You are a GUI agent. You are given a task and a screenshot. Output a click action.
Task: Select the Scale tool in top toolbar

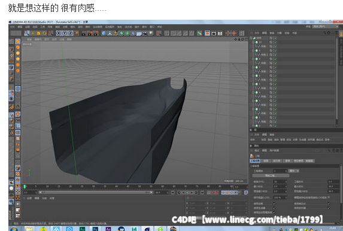[38, 34]
